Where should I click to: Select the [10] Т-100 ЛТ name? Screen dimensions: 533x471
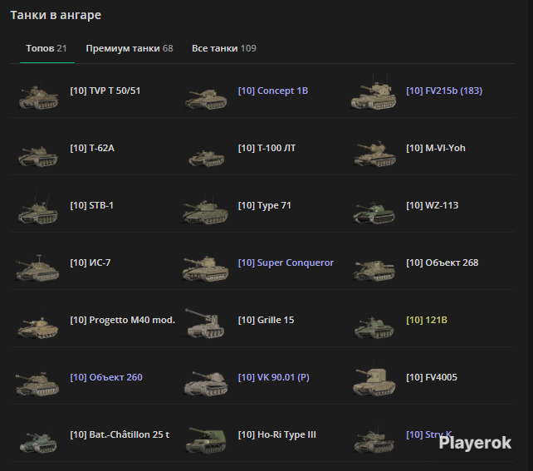pos(266,148)
